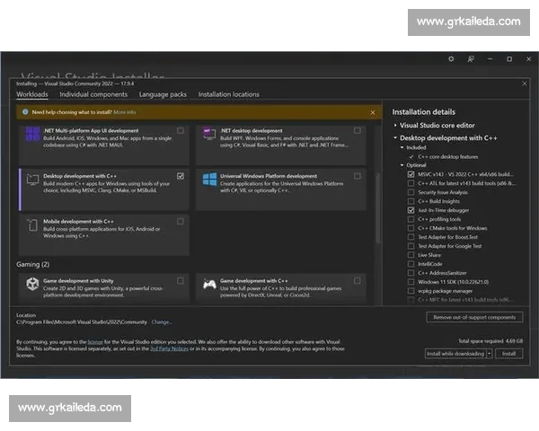
Task: Open the 3rd Party Notices link
Action: 169,348
